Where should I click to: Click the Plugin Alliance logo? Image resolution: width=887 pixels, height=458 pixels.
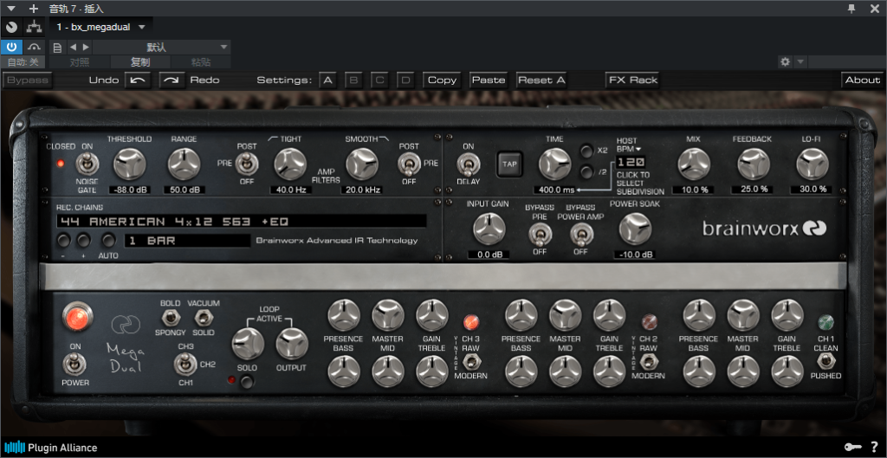[51, 448]
